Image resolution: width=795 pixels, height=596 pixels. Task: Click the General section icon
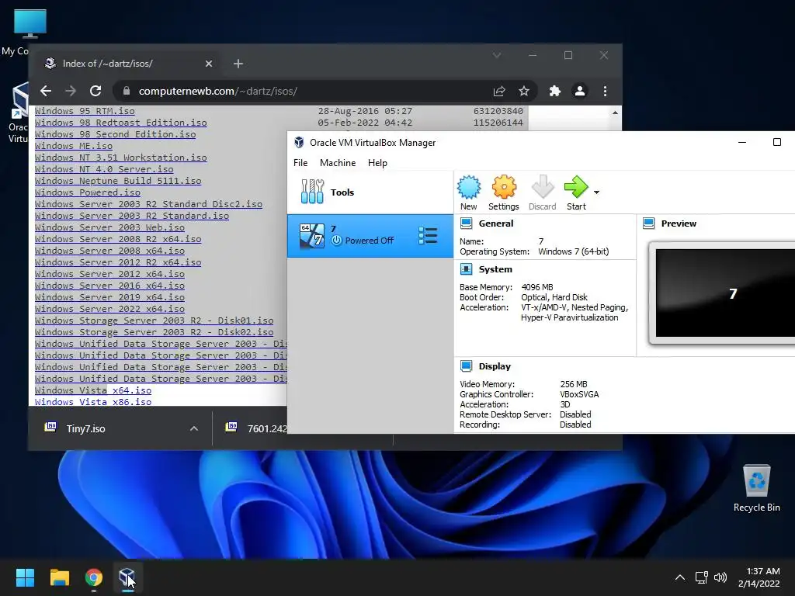(466, 223)
